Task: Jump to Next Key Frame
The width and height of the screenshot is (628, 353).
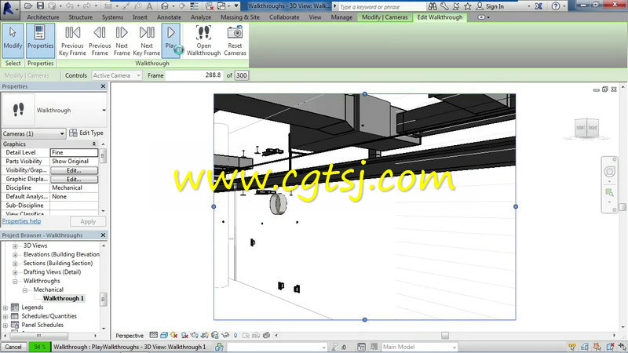Action: pos(147,41)
